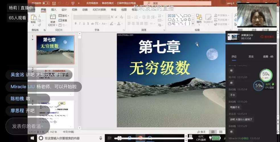Switch to the Slide Show (幻灯片放映) tab
This screenshot has width=280, height=142.
tap(99, 9)
